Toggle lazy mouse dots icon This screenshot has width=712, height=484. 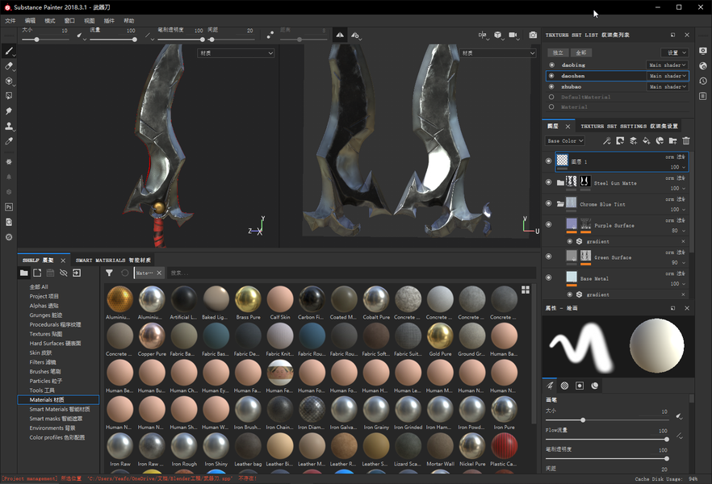(270, 35)
